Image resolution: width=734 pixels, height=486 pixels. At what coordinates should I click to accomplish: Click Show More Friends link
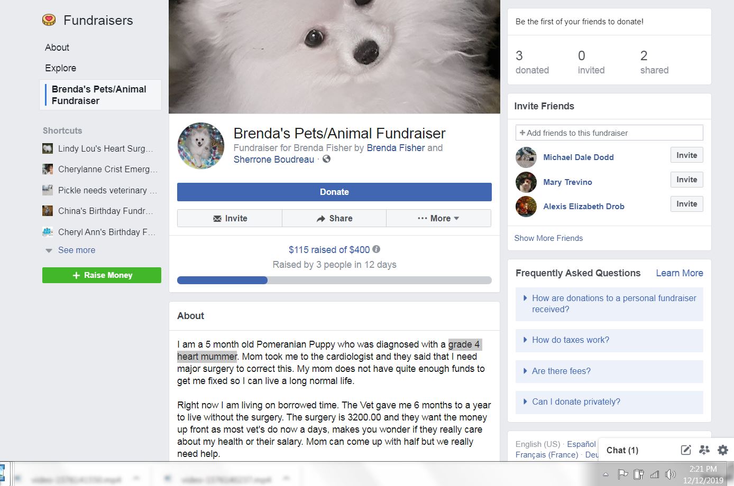(x=548, y=238)
